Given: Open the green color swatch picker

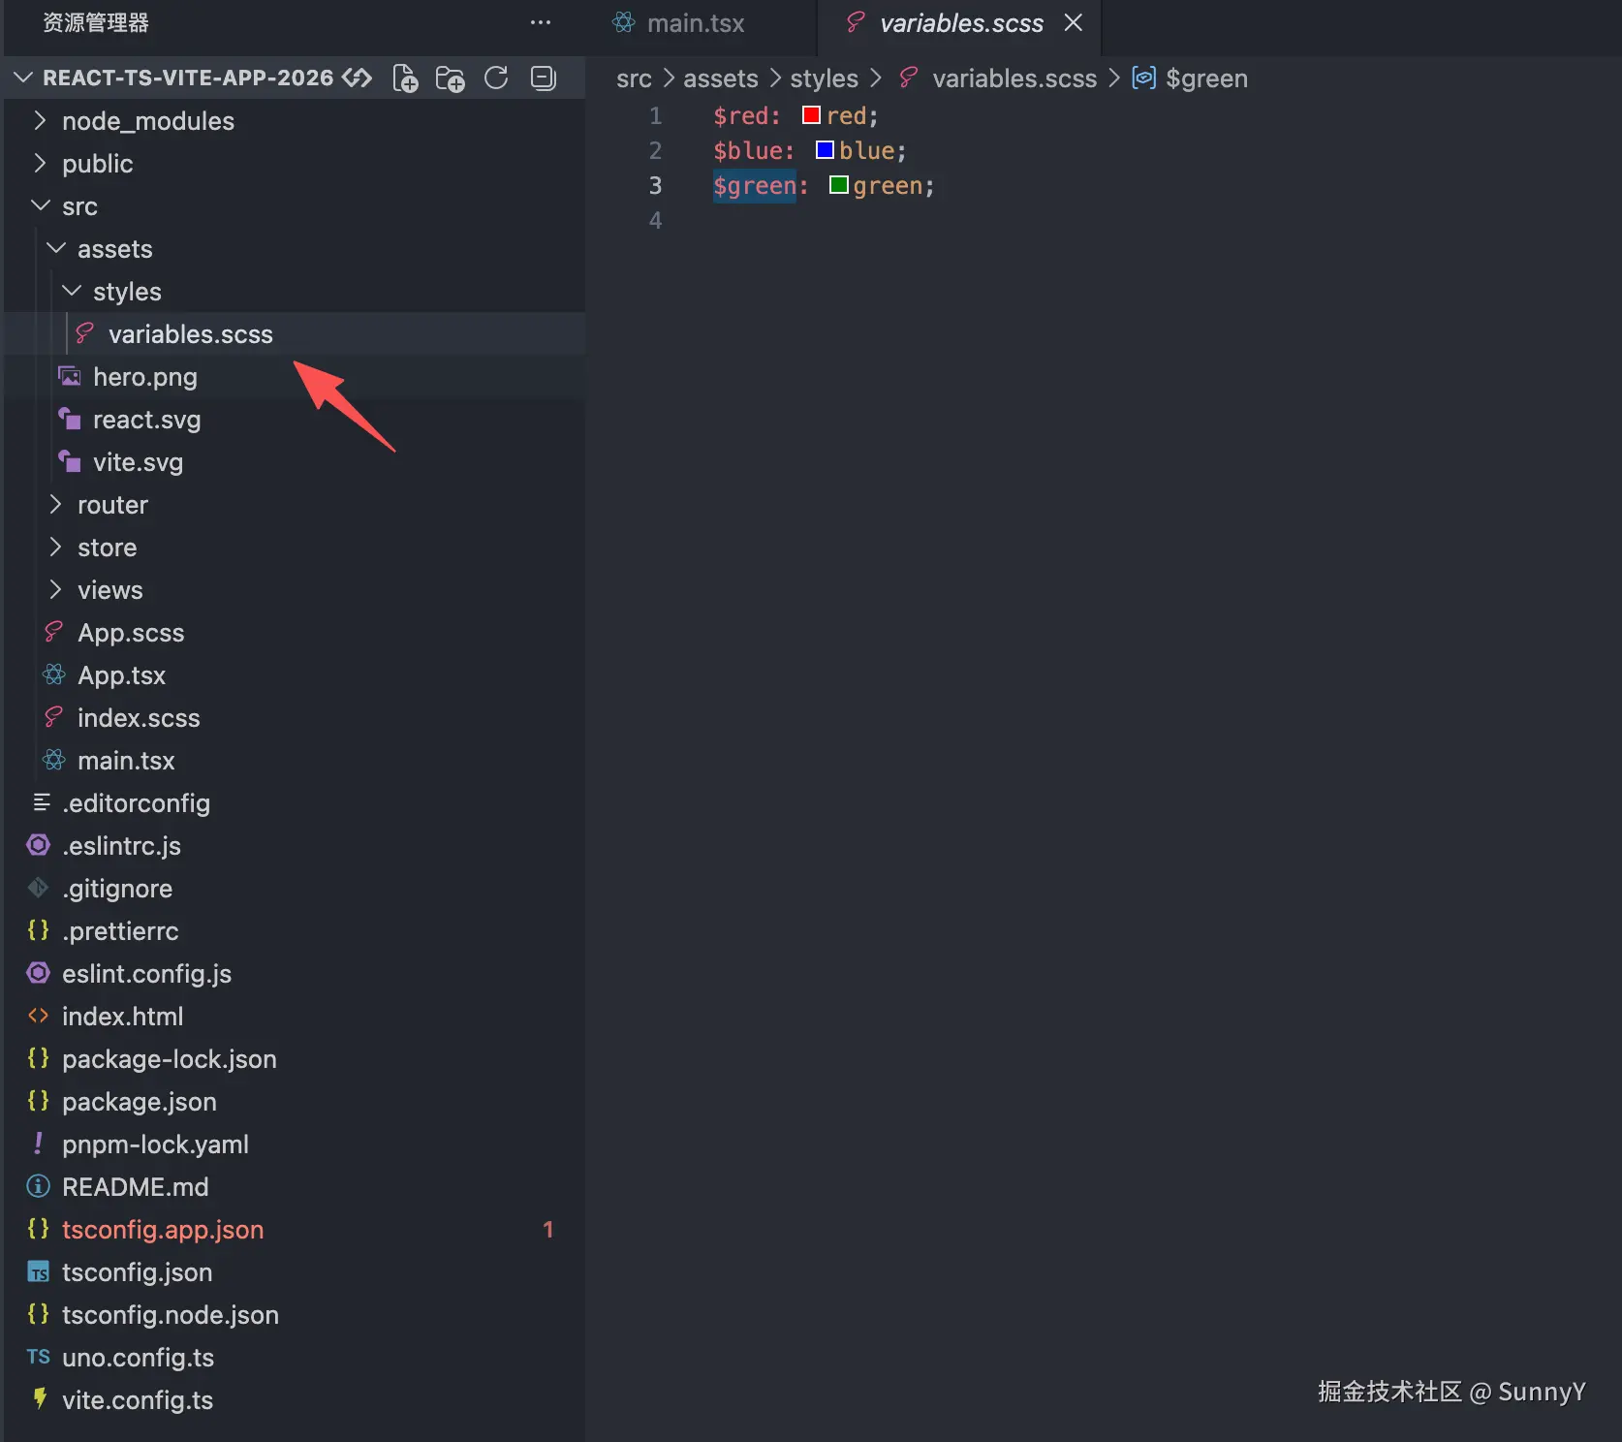Looking at the screenshot, I should pyautogui.click(x=839, y=185).
